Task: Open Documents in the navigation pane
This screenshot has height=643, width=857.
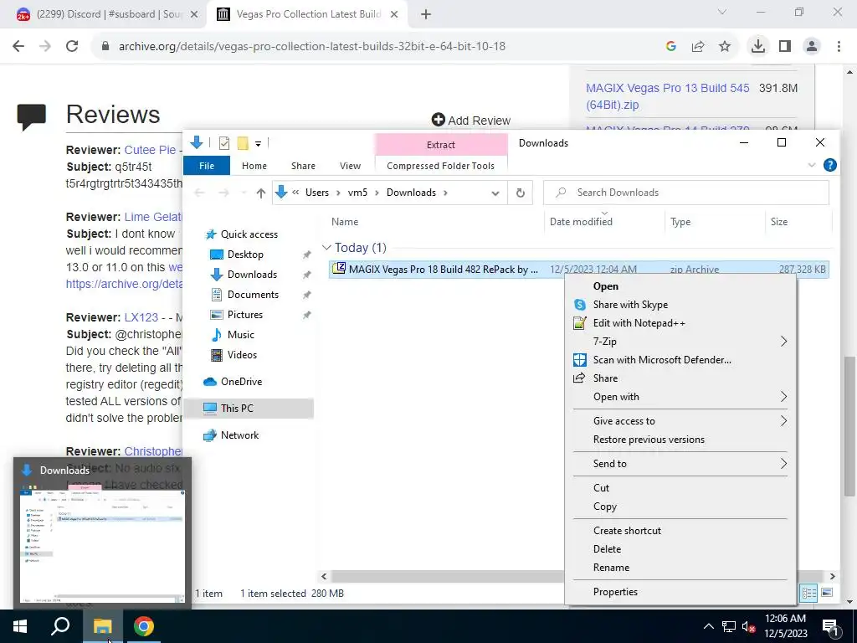Action: pyautogui.click(x=253, y=295)
